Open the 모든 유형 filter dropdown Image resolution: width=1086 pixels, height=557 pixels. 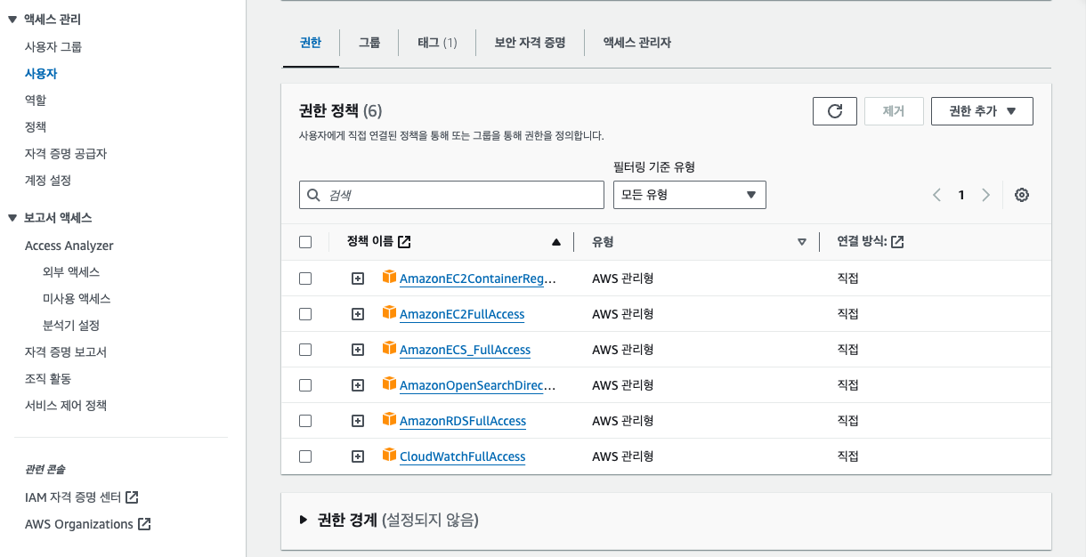coord(690,195)
